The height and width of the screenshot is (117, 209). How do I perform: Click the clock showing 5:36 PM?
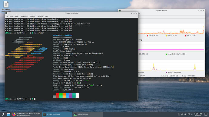[x=198, y=114]
